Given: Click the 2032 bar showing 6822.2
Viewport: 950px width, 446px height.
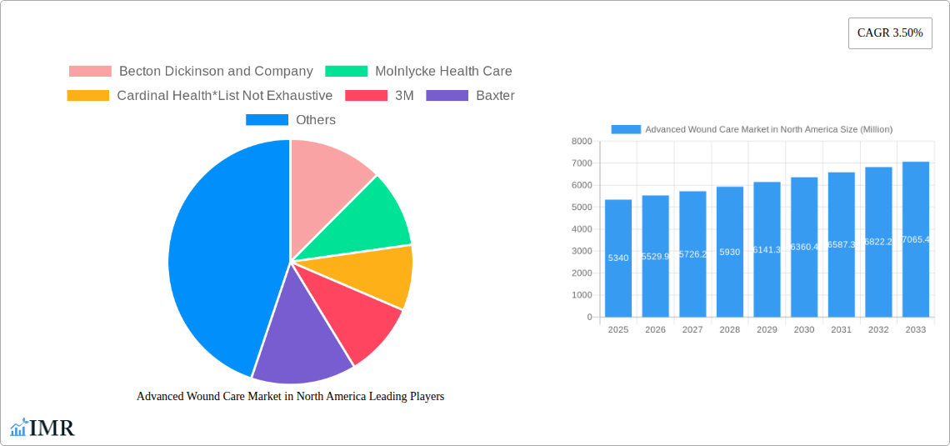Looking at the screenshot, I should coord(878,242).
